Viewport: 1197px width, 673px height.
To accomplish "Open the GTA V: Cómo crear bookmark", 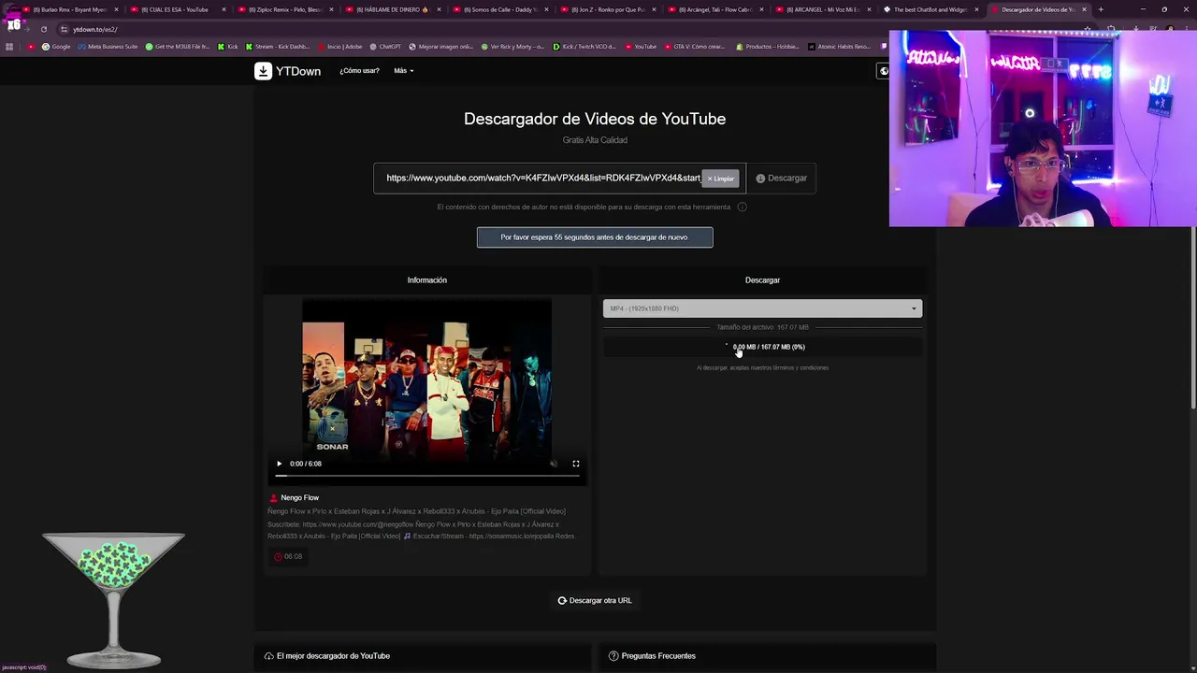I will (695, 47).
